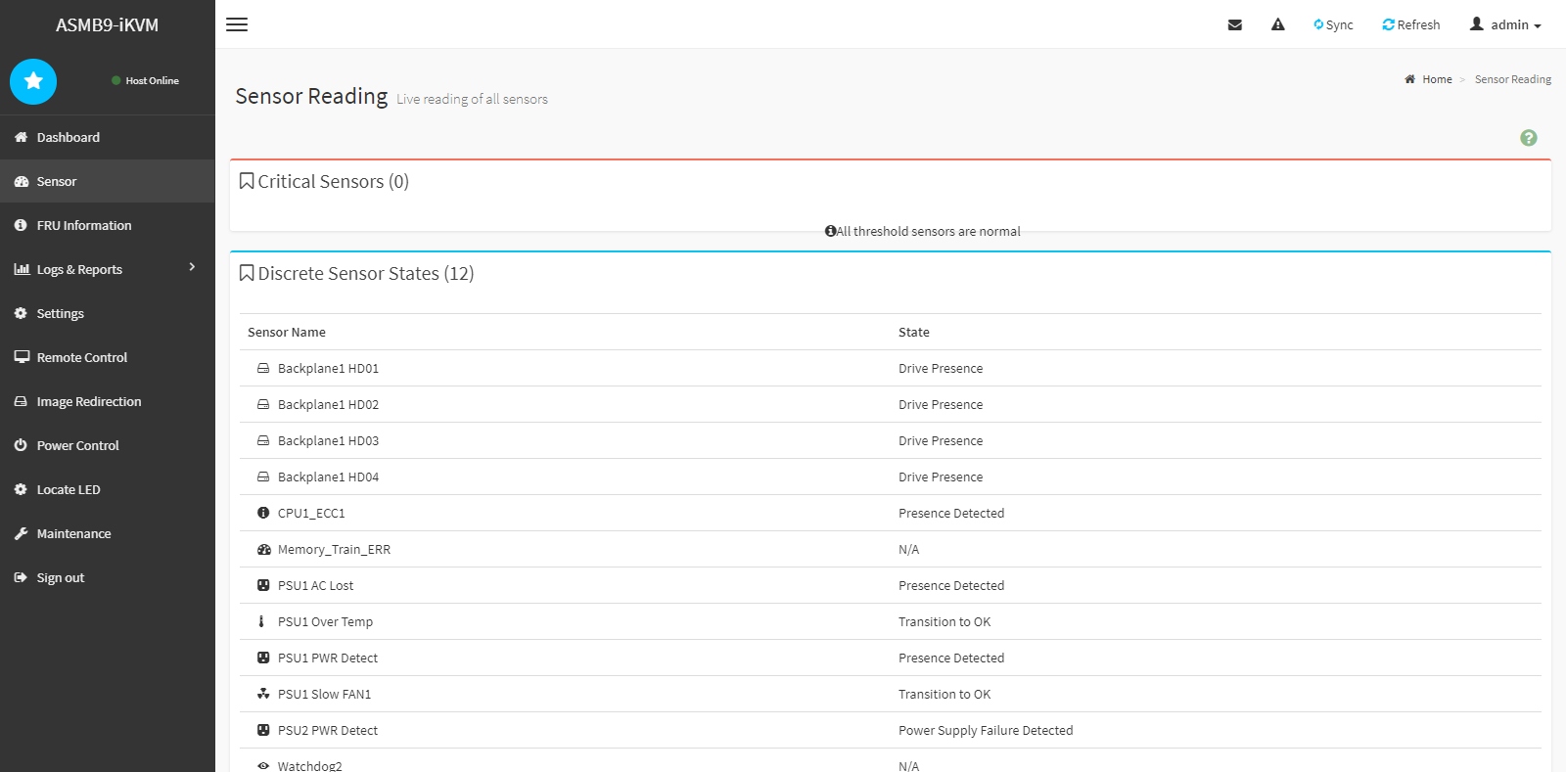Image resolution: width=1566 pixels, height=772 pixels.
Task: Open the warning alerts triangle icon
Action: 1278,24
